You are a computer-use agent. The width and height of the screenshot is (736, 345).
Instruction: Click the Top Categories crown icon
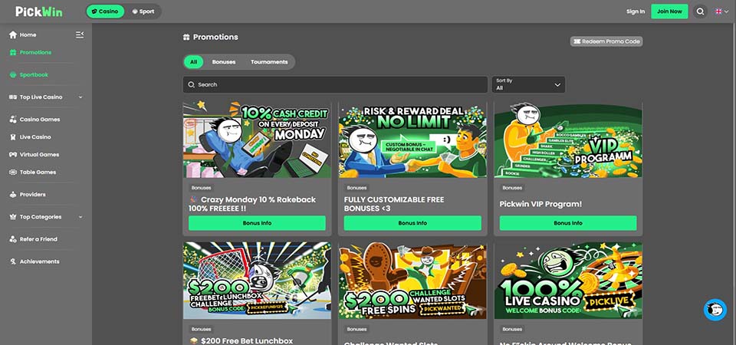13,217
